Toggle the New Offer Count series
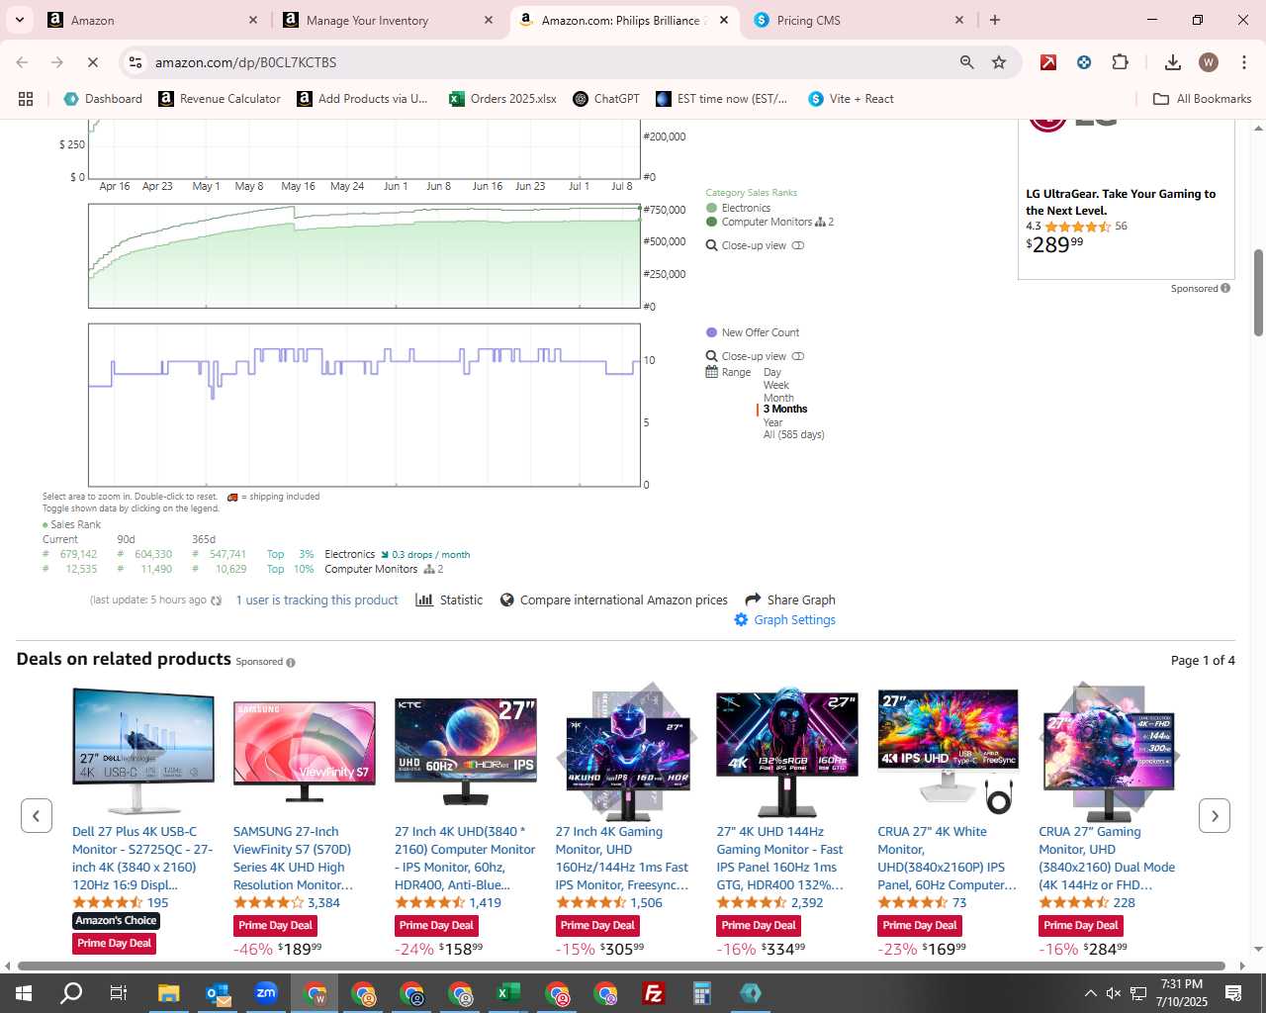The width and height of the screenshot is (1266, 1013). click(753, 332)
